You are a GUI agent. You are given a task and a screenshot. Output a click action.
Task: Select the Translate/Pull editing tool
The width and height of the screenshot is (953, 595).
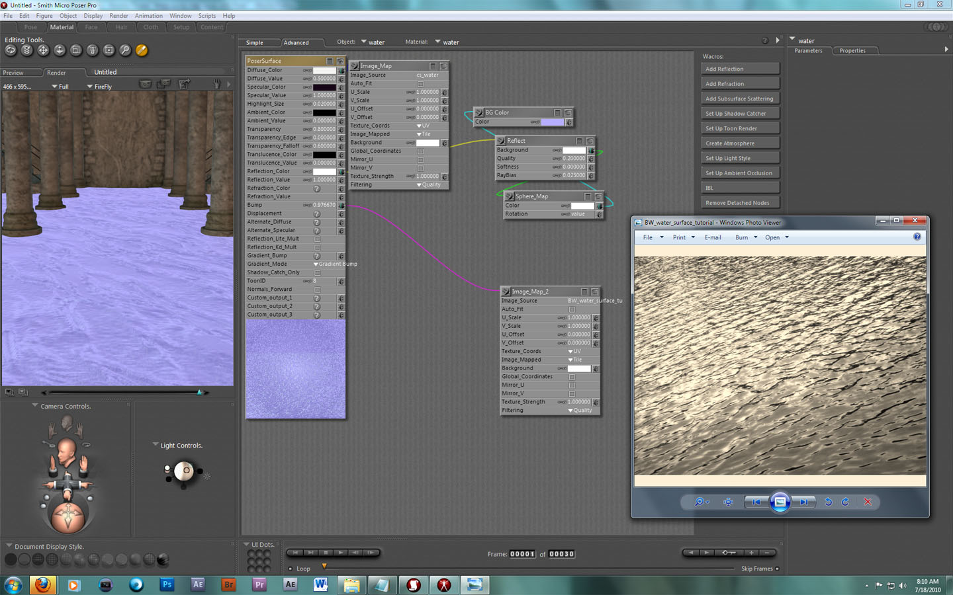point(43,50)
